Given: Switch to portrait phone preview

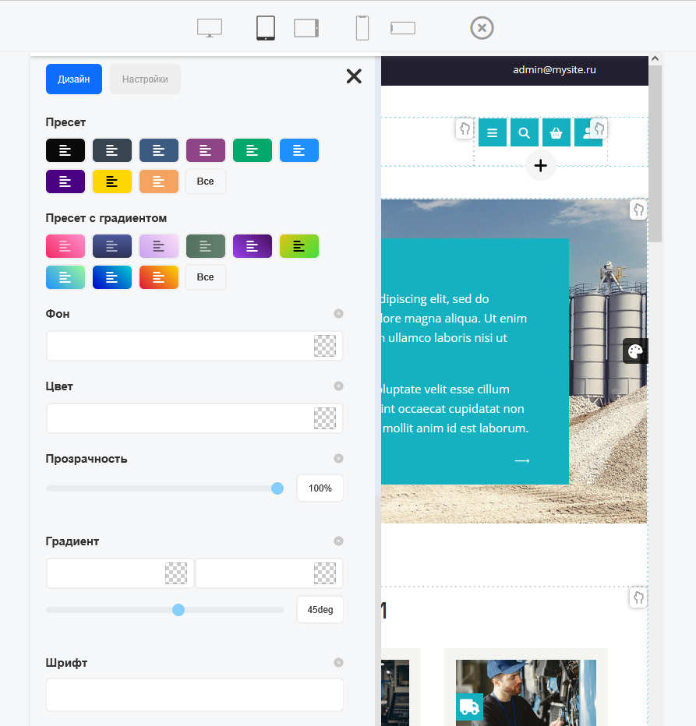Looking at the screenshot, I should (x=362, y=28).
